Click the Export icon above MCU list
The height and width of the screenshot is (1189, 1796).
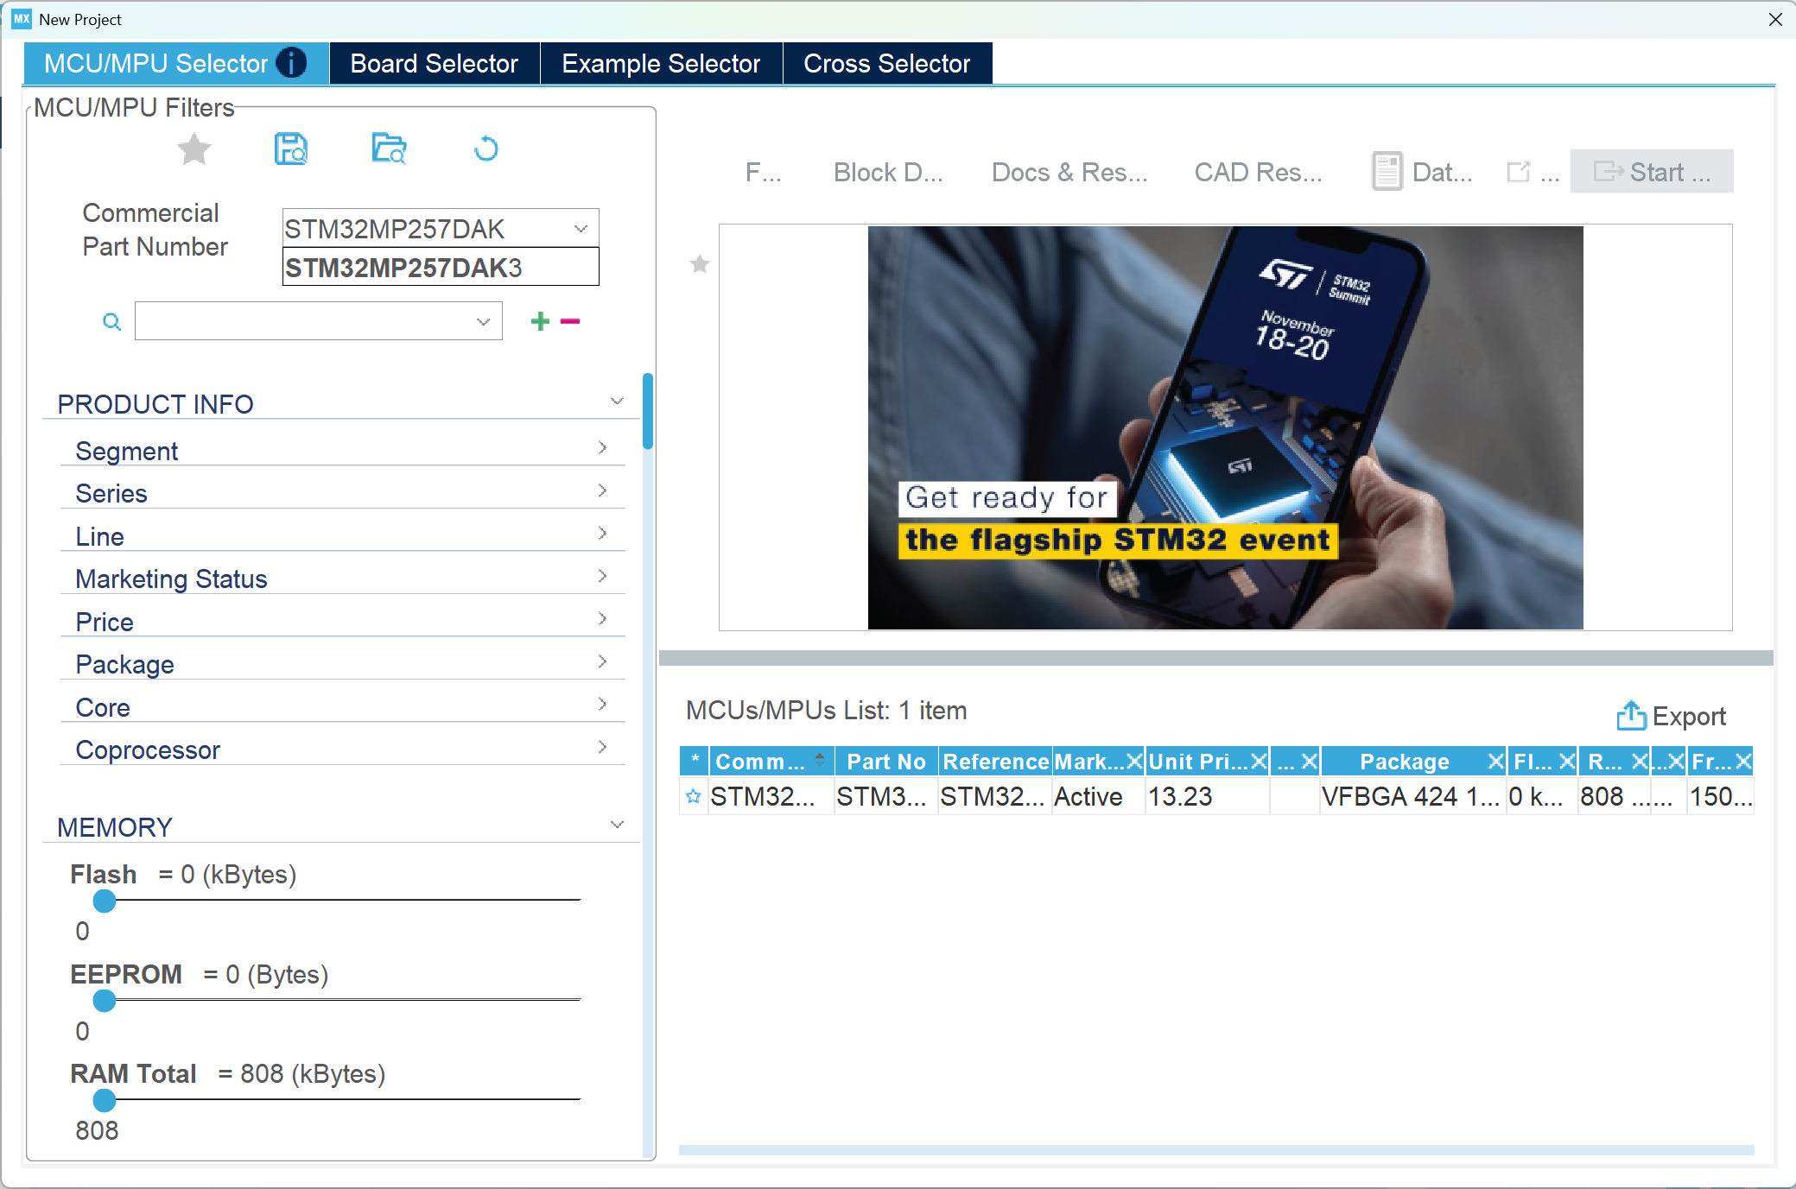[x=1630, y=716]
